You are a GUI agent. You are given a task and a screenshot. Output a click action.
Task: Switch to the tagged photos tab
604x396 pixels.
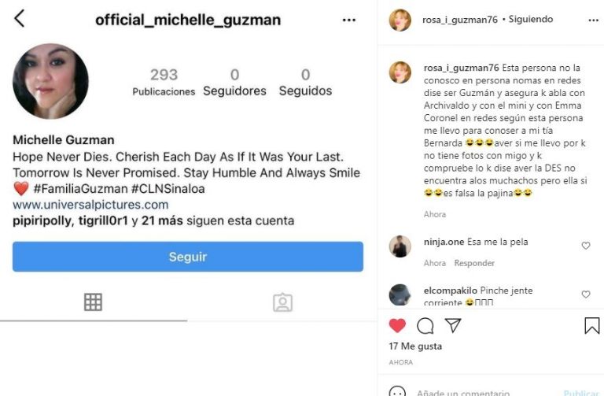click(x=283, y=302)
